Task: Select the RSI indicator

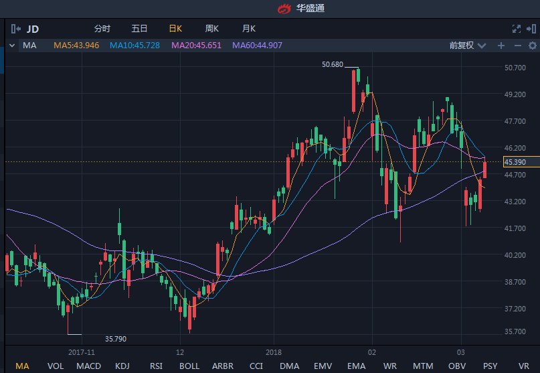Action: pos(156,366)
